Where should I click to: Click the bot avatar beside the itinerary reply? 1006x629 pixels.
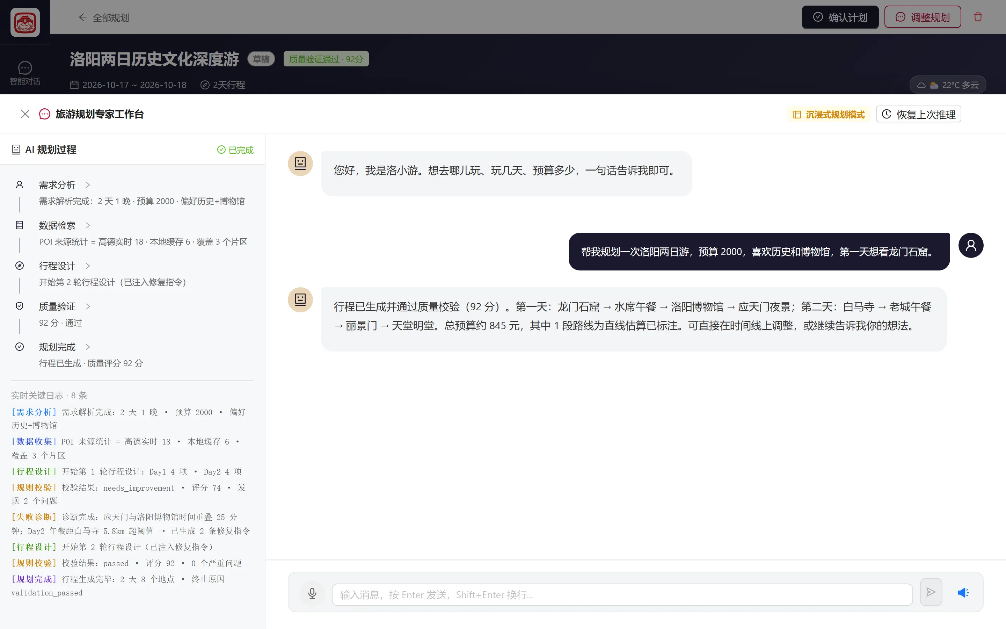(x=300, y=299)
